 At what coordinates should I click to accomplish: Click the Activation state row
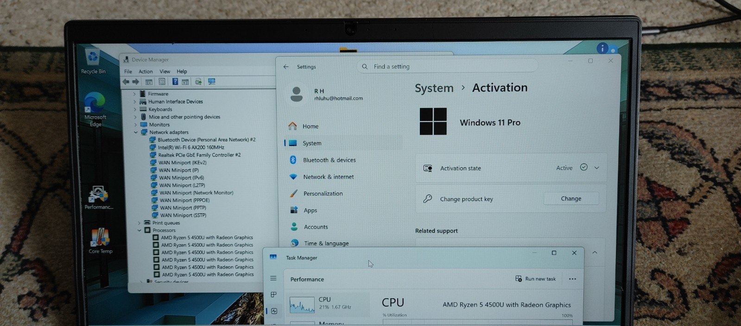tap(511, 168)
